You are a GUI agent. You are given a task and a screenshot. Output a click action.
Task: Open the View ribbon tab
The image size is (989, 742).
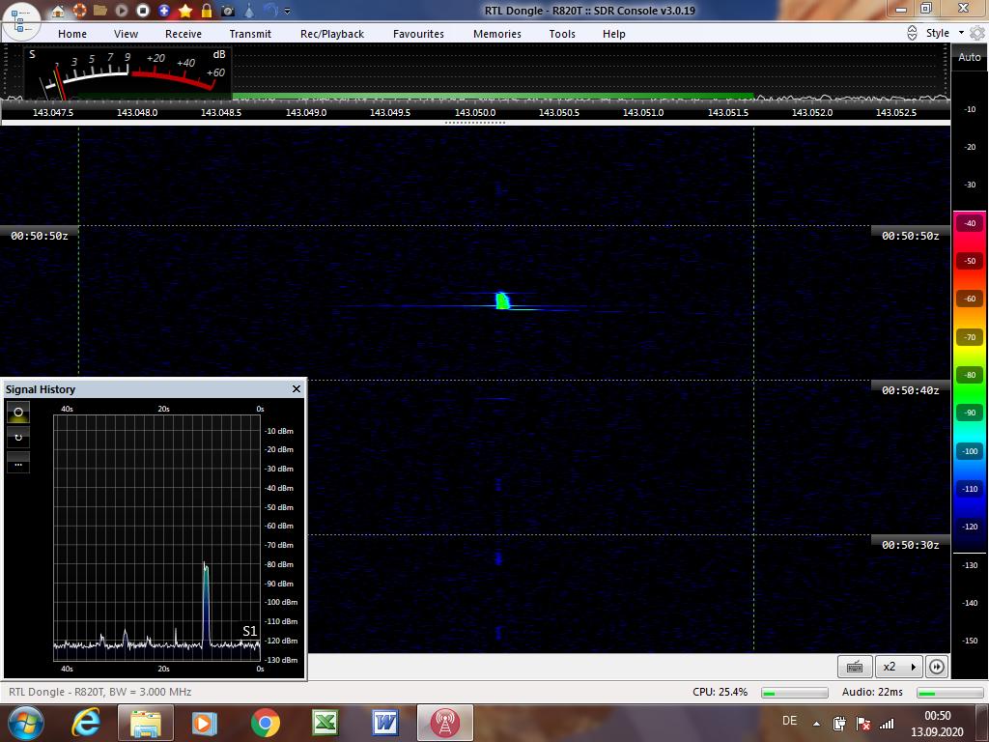click(x=126, y=34)
